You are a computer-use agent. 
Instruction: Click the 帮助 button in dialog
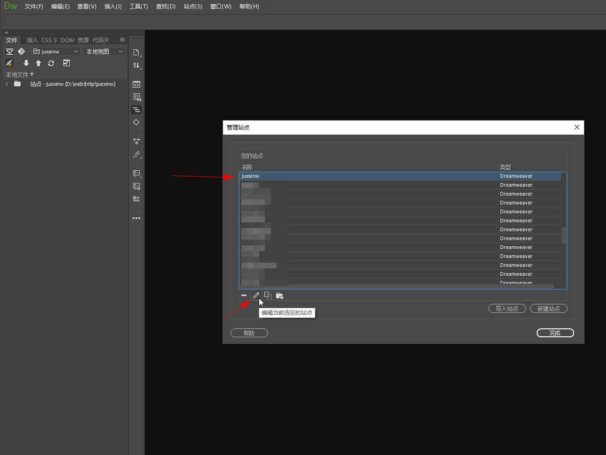(249, 333)
